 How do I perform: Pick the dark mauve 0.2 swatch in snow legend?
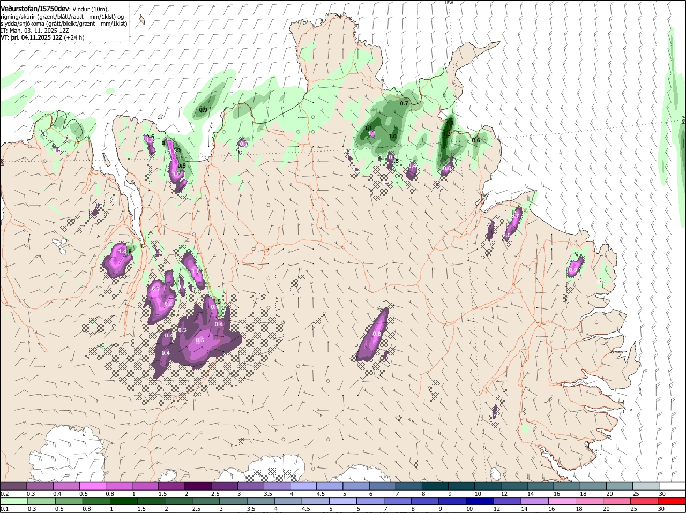tap(13, 486)
